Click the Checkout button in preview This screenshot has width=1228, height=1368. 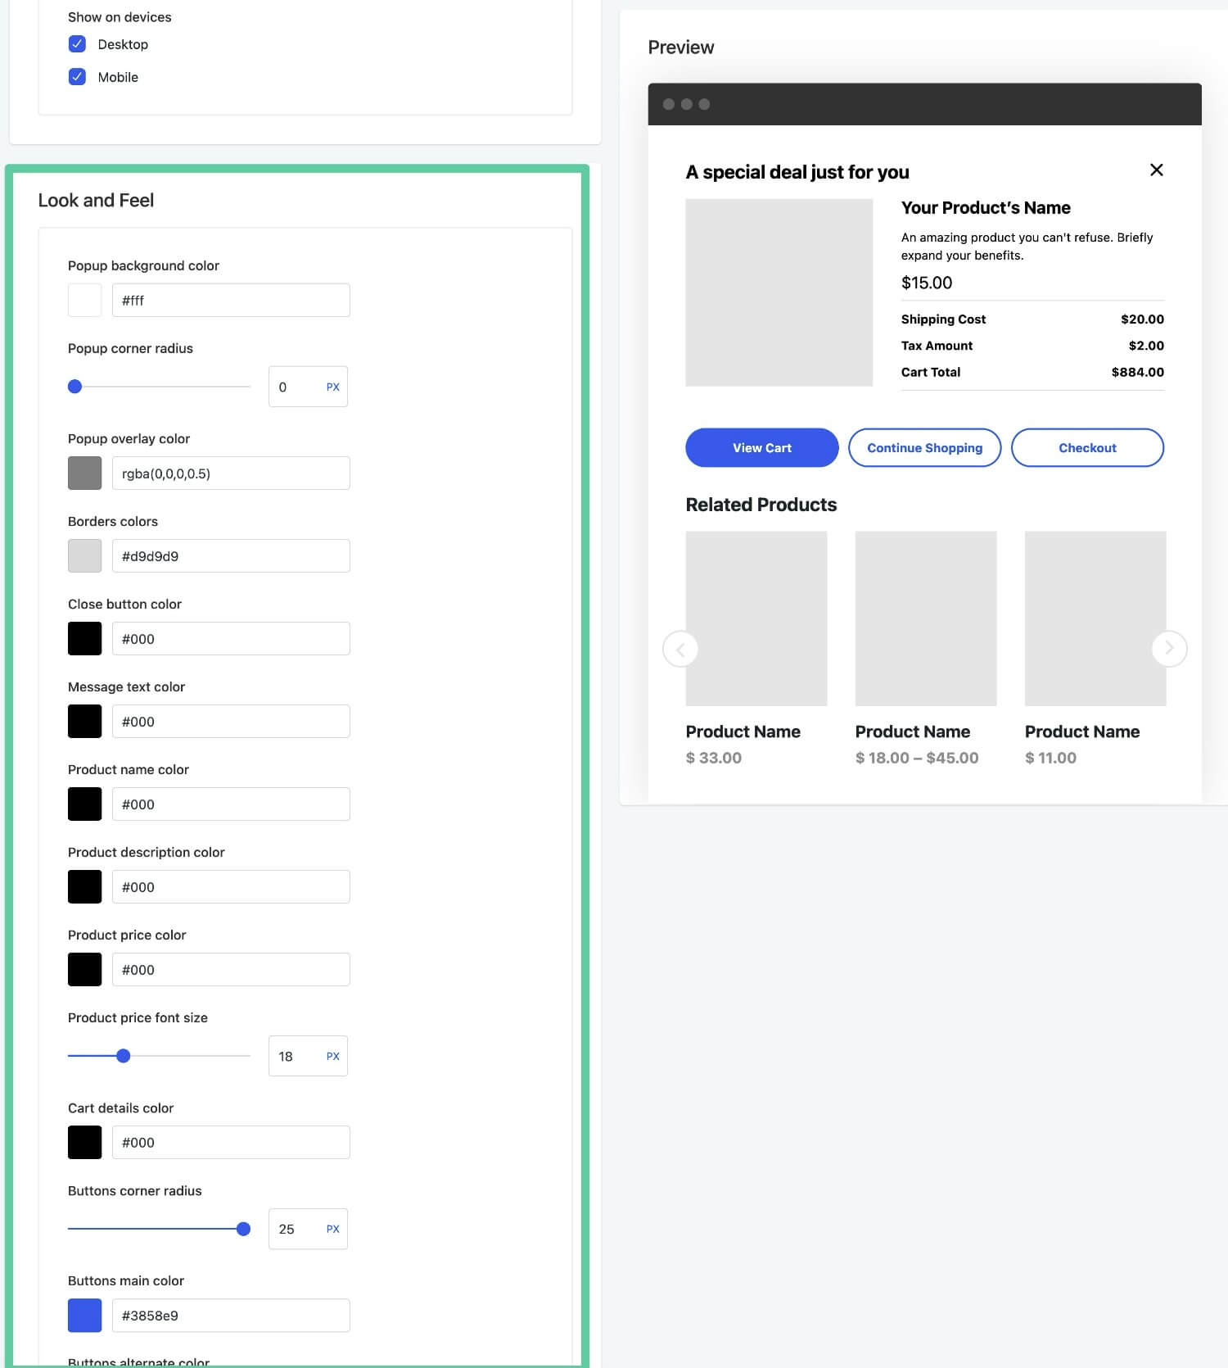click(1087, 448)
